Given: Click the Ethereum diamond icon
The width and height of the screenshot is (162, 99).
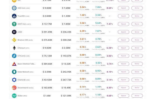Looking at the screenshot, I should coord(14,48).
